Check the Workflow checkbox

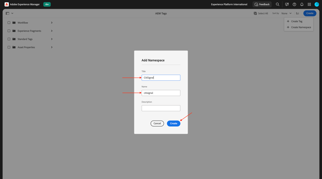click(9, 23)
